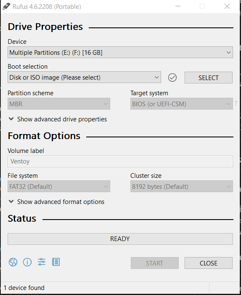
Task: Open application settings sliders icon
Action: point(42,262)
